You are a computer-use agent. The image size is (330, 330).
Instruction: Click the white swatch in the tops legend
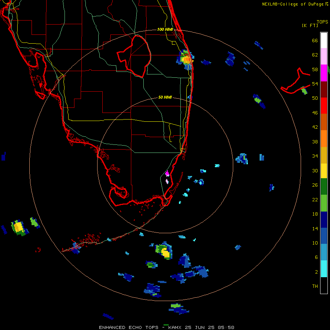coord(324,40)
